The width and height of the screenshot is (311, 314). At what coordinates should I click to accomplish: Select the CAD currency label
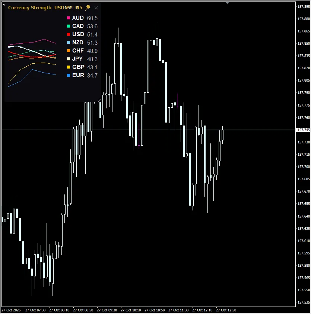tap(78, 26)
